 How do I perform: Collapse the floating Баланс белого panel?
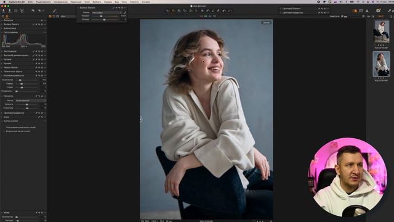coord(78,8)
